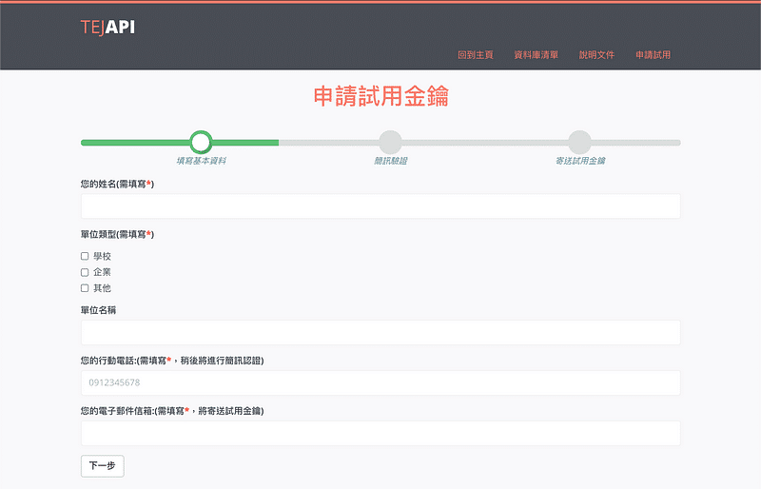The image size is (761, 489).
Task: Check the 學校 checkbox
Action: coord(85,256)
